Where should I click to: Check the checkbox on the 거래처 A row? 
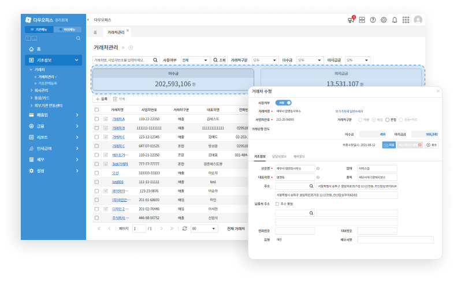pyautogui.click(x=96, y=119)
